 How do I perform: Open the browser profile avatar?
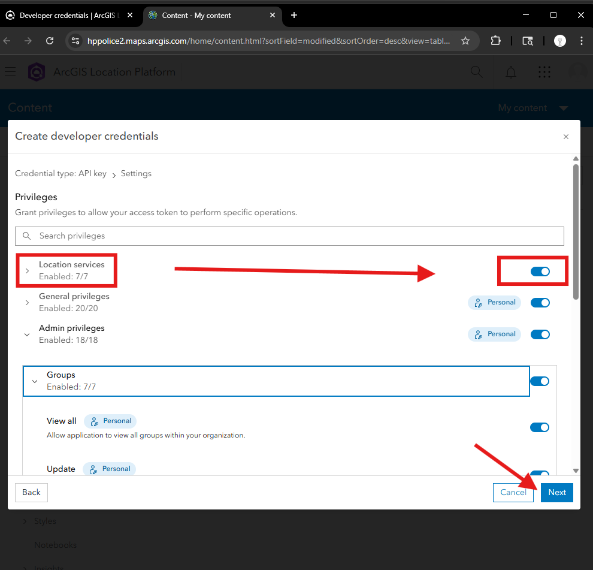pos(559,41)
